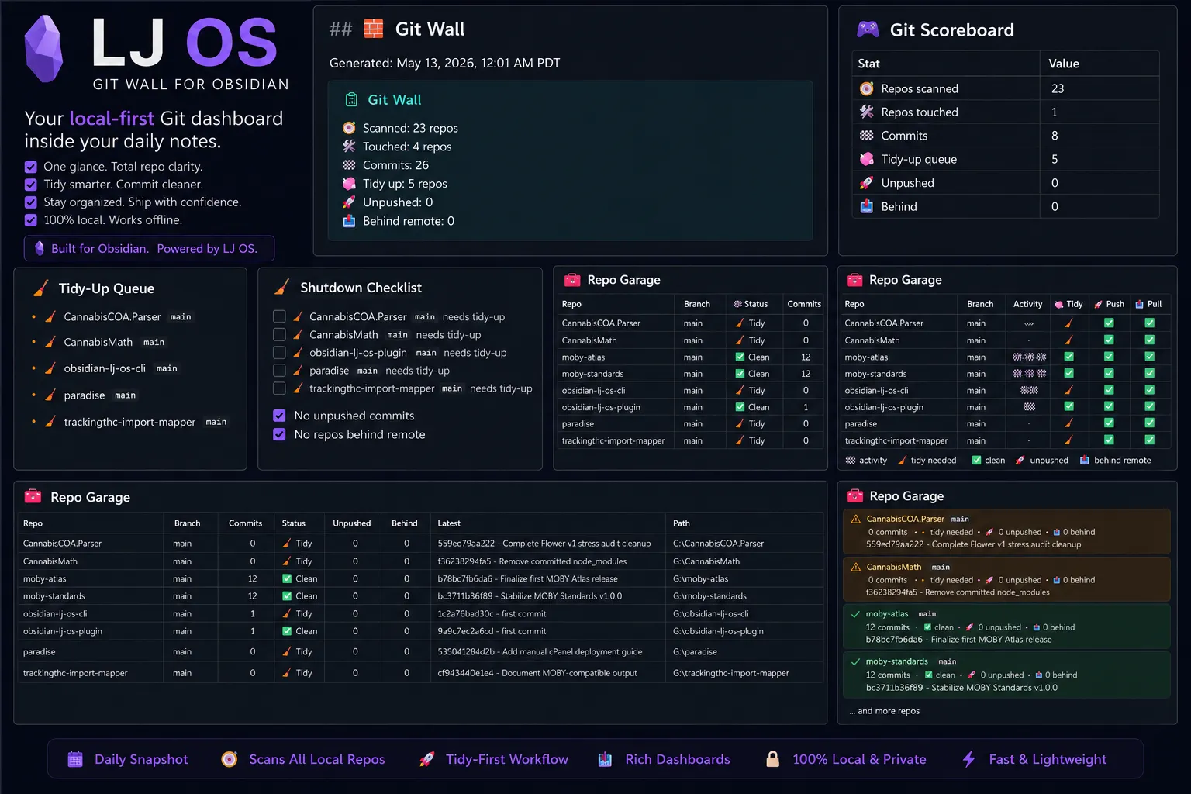Screen dimensions: 1191x794
Task: Click the game controller icon of Git Scoreboard
Action: click(868, 29)
